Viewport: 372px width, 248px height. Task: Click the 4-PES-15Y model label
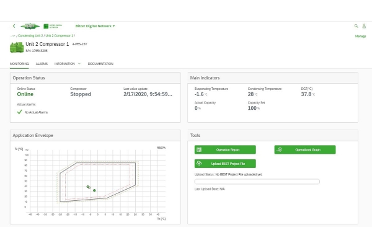pos(80,44)
